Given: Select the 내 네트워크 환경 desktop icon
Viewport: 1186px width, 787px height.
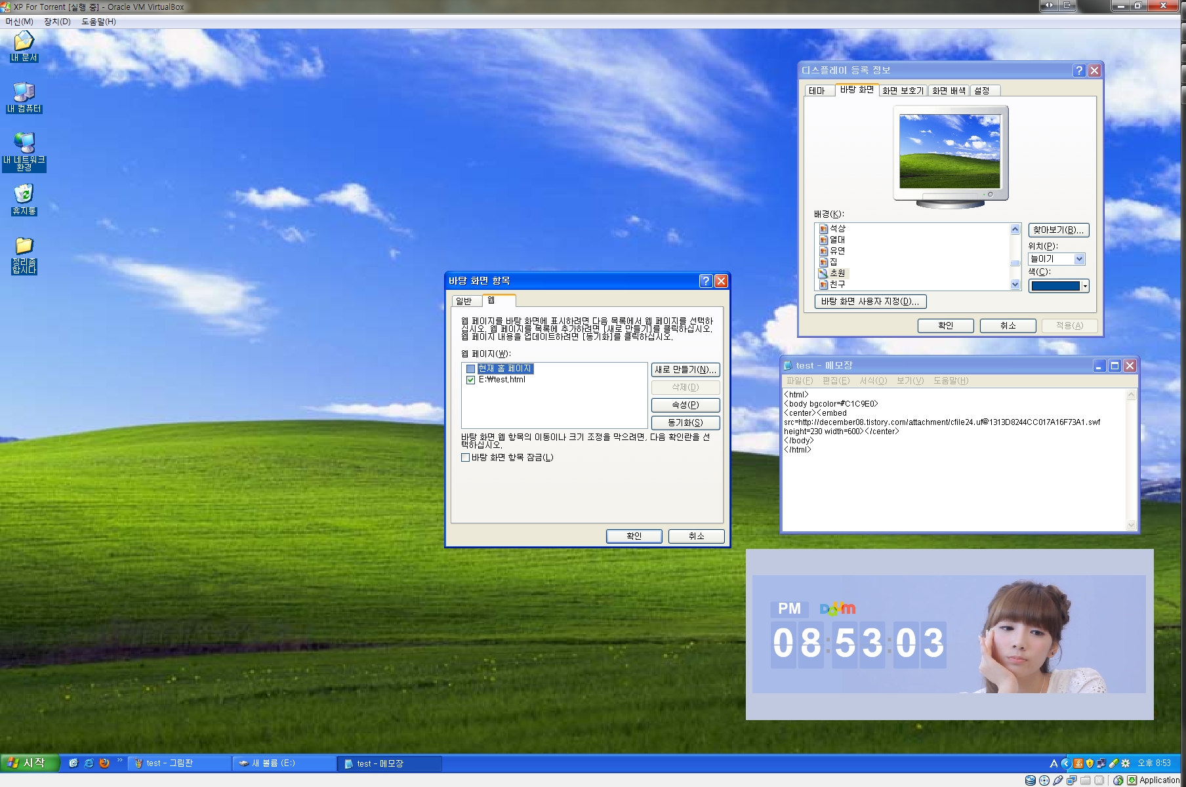Looking at the screenshot, I should (x=24, y=152).
